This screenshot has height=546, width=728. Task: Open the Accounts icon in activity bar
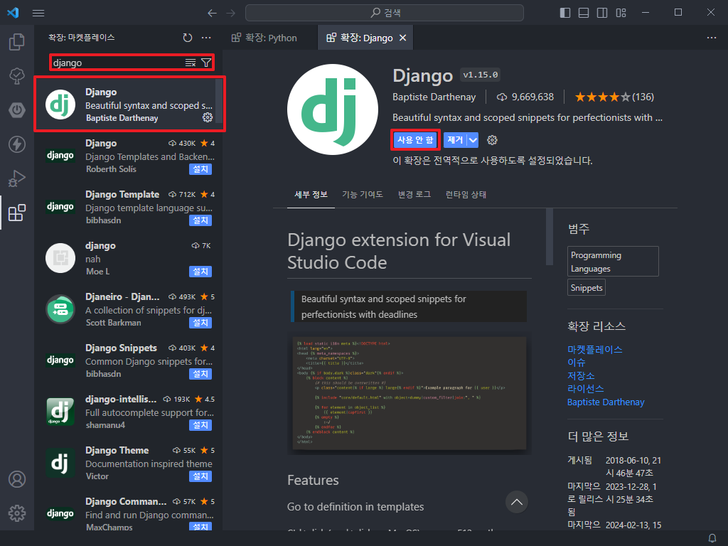tap(17, 479)
